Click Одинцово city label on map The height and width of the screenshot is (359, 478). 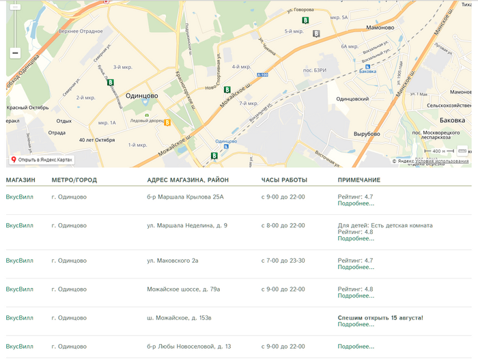pyautogui.click(x=142, y=96)
